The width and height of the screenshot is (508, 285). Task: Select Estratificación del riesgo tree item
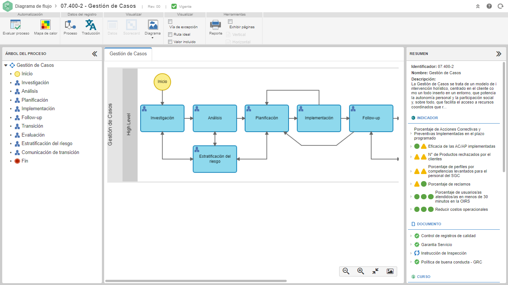click(x=47, y=144)
